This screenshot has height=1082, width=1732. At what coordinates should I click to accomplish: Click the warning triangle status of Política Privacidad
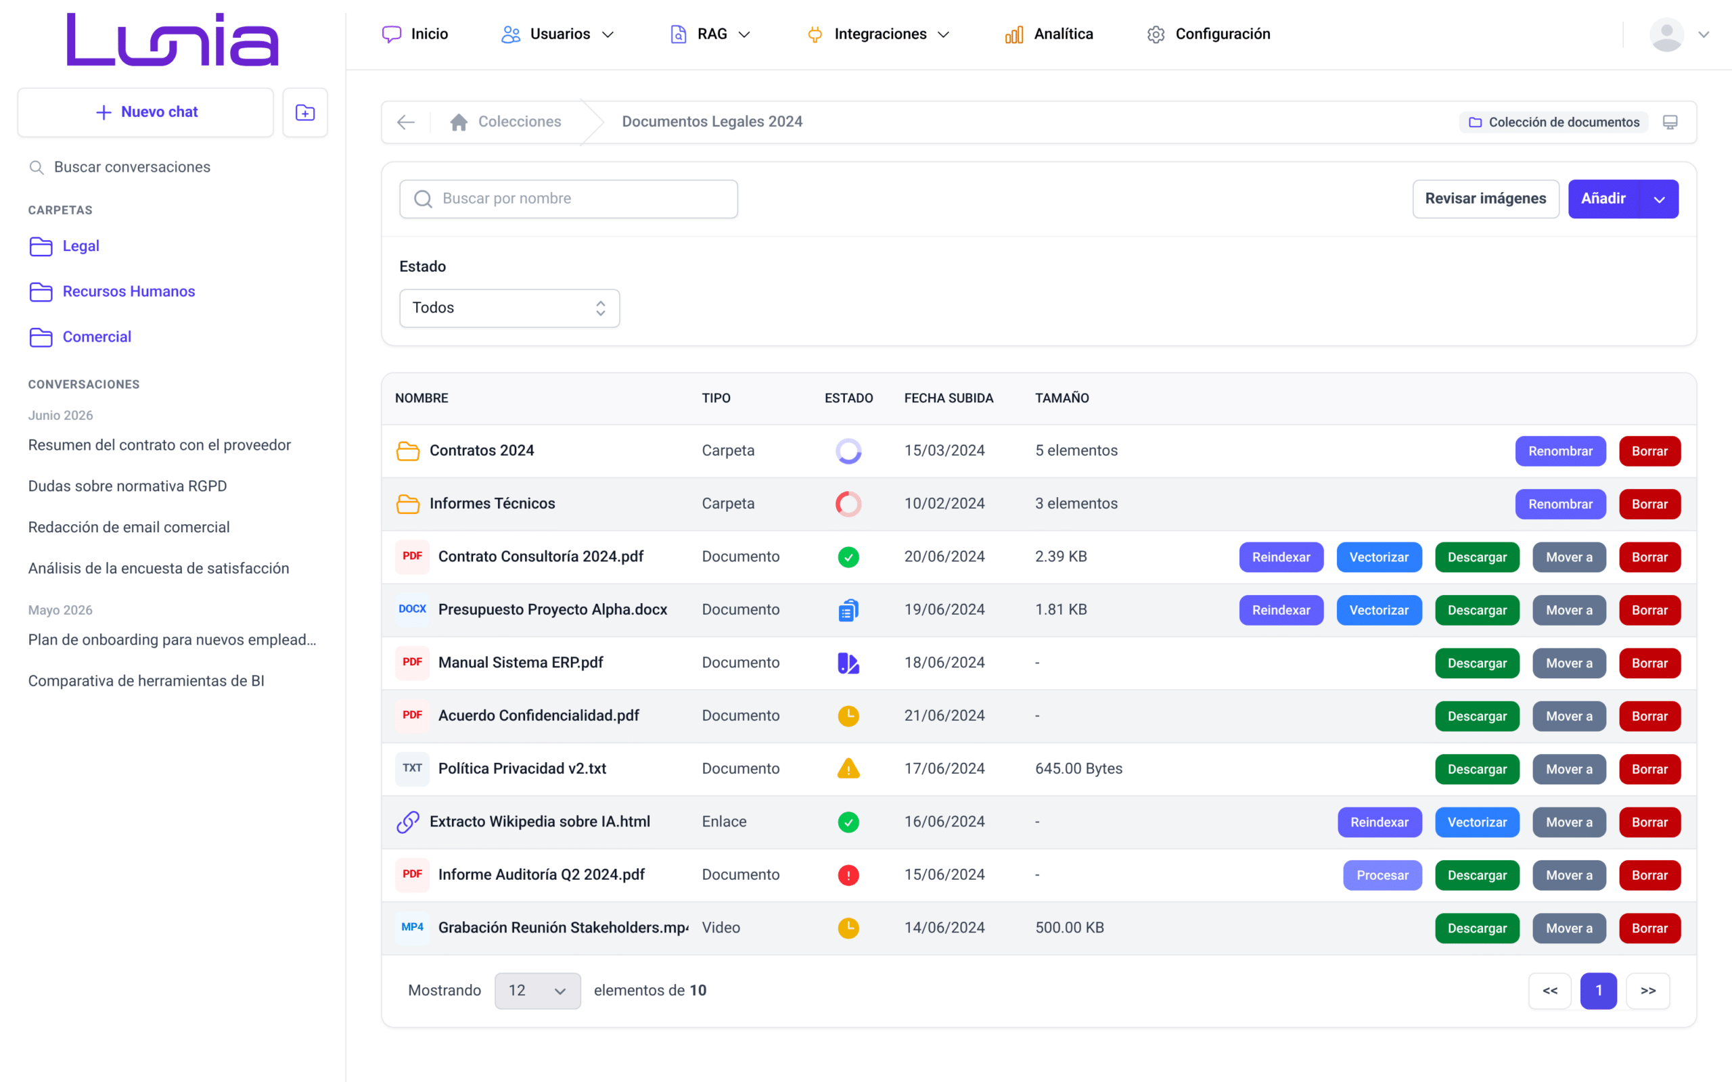point(848,769)
